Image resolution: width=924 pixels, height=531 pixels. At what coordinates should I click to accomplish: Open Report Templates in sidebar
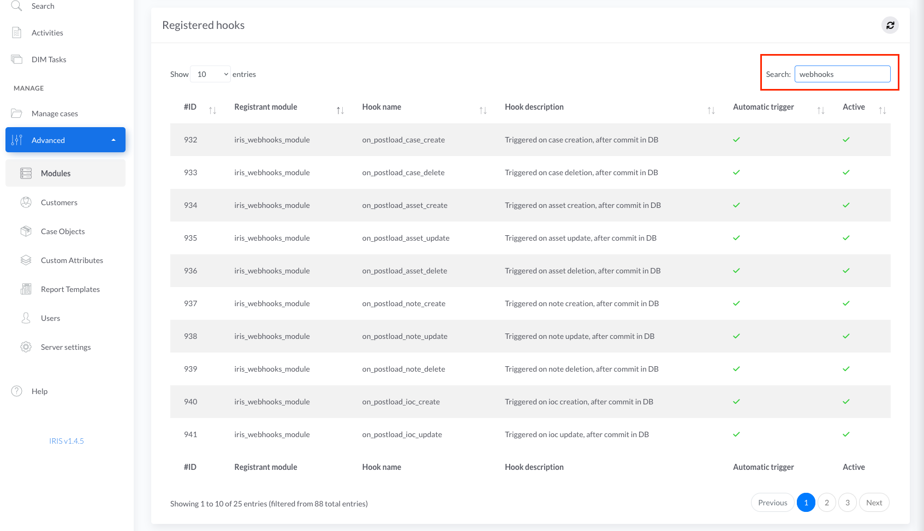click(70, 289)
